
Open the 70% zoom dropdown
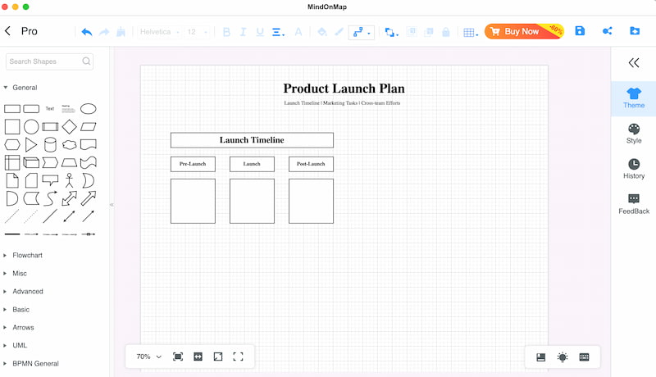[x=148, y=357]
